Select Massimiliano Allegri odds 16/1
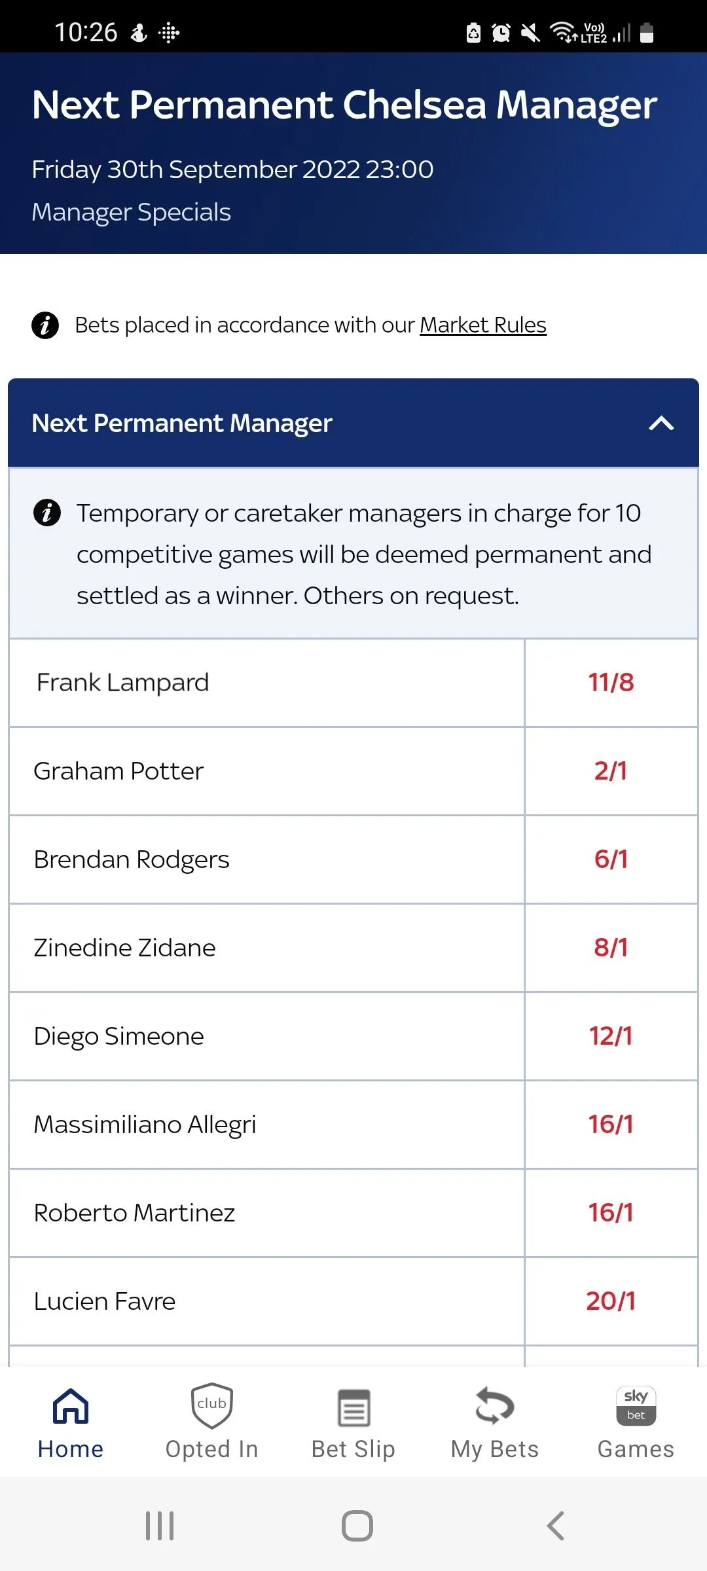 pyautogui.click(x=611, y=1125)
